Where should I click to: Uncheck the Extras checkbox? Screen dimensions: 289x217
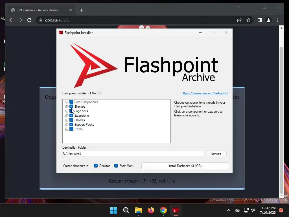[x=71, y=129]
